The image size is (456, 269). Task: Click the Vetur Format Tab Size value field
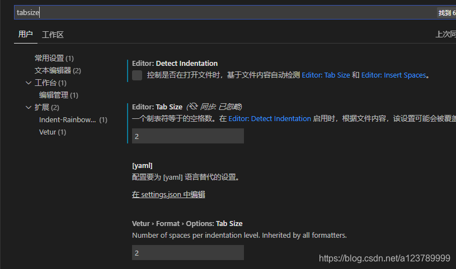click(x=188, y=253)
